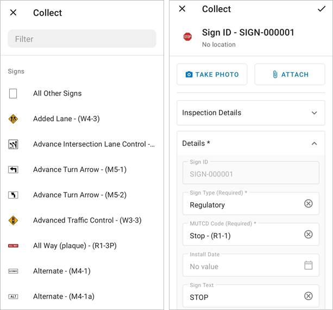Choose Alternate - (M4-1a) entry
The width and height of the screenshot is (333, 310).
pyautogui.click(x=82, y=296)
